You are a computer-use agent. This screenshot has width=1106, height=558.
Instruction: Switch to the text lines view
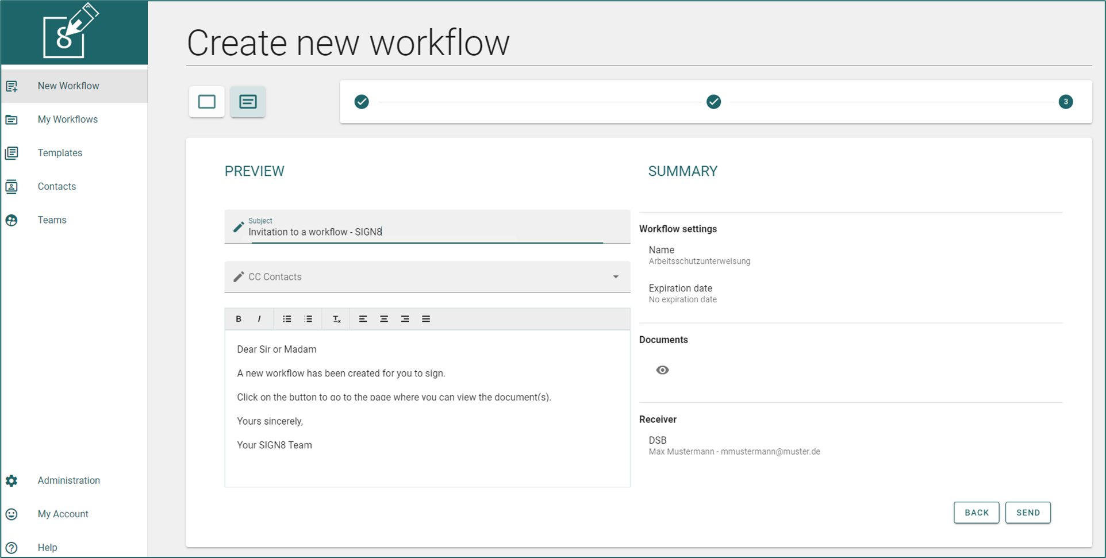pyautogui.click(x=248, y=102)
